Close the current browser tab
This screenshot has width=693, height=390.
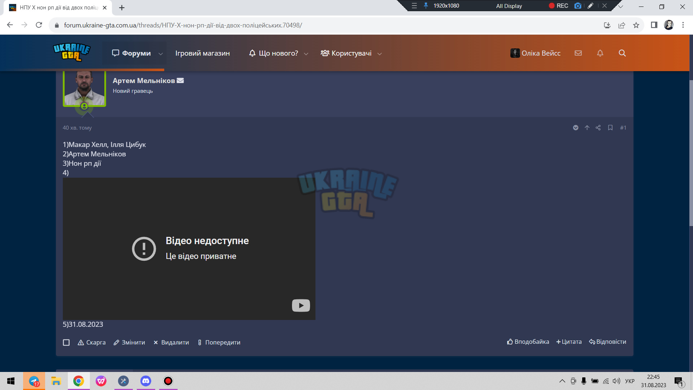click(x=105, y=8)
